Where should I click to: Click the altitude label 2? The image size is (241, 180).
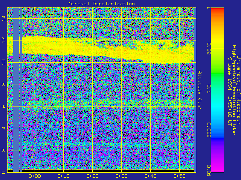coord(4,150)
